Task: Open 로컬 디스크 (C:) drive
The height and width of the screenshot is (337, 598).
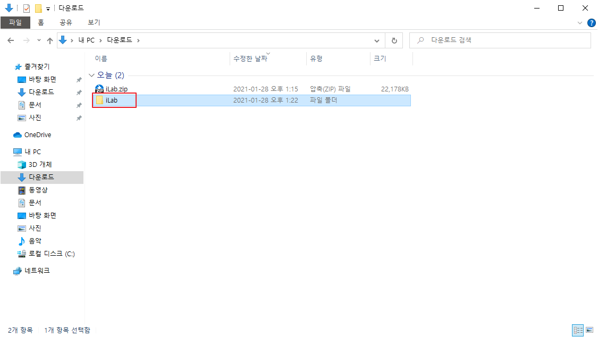Action: click(52, 254)
